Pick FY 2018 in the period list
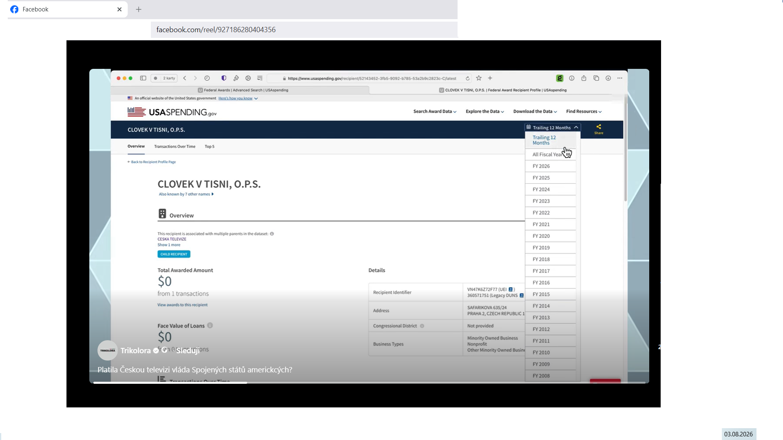 tap(551, 260)
